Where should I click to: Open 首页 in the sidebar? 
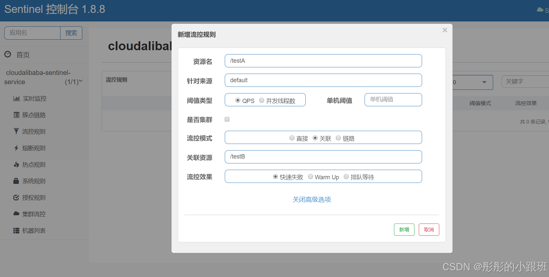[x=23, y=55]
